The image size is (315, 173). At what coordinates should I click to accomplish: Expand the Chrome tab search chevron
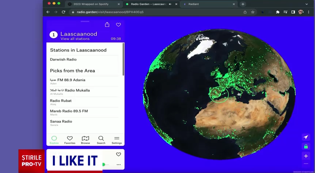coord(307,4)
